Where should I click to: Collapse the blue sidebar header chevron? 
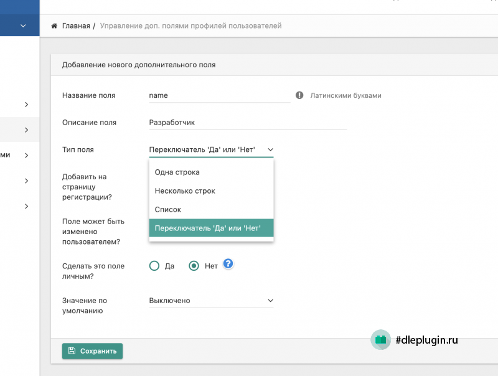[23, 26]
